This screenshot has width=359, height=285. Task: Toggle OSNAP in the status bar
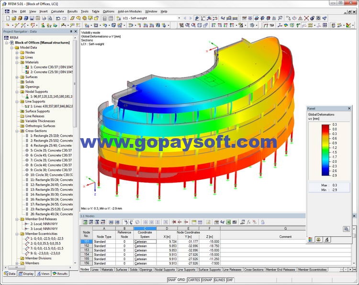click(207, 280)
